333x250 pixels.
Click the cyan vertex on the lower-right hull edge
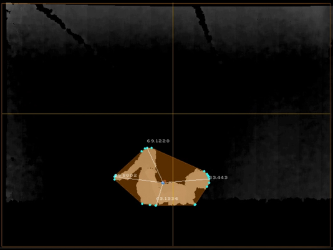click(x=207, y=187)
